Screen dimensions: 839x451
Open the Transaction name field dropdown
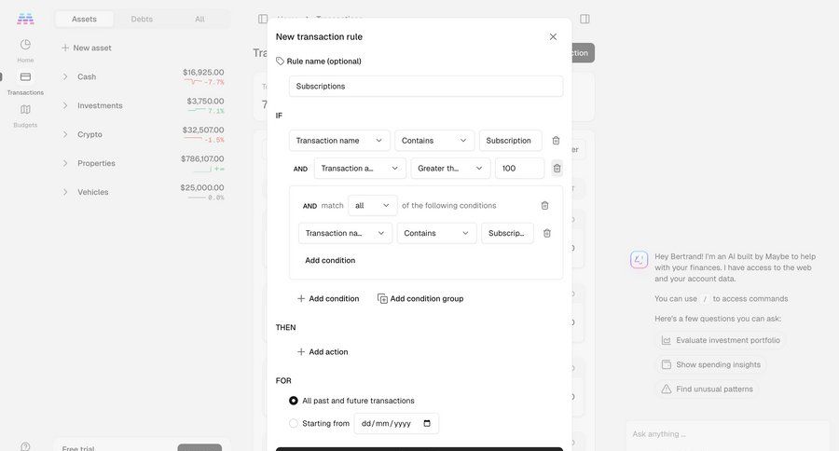pyautogui.click(x=339, y=140)
